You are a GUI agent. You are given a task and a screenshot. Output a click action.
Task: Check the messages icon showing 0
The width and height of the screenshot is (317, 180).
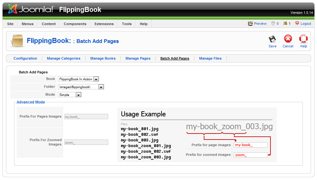273,24
